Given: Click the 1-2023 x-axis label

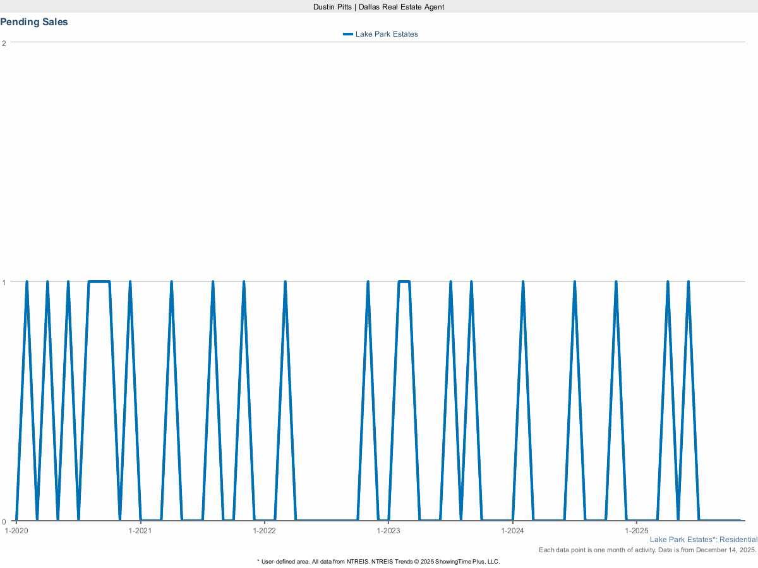Looking at the screenshot, I should pyautogui.click(x=388, y=531).
